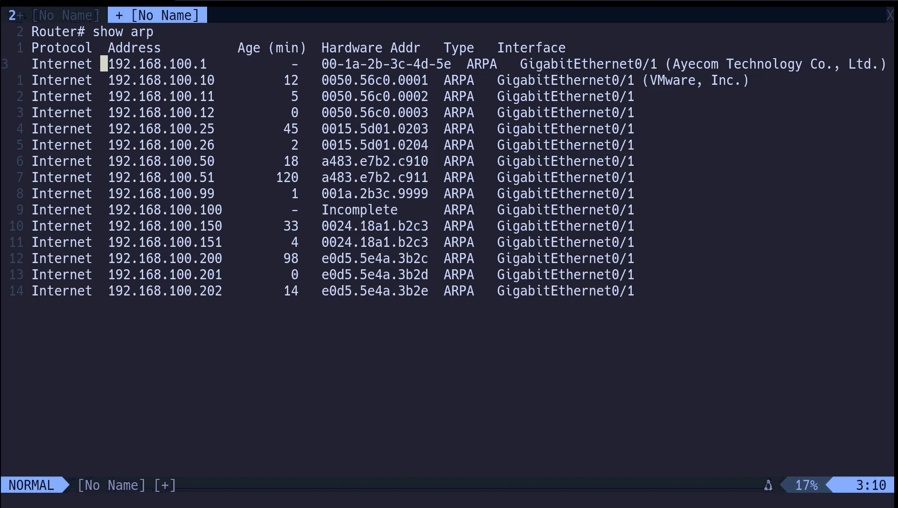Click MAC address e0d5.5e4a.3b2c
This screenshot has height=508, width=898.
click(x=375, y=259)
